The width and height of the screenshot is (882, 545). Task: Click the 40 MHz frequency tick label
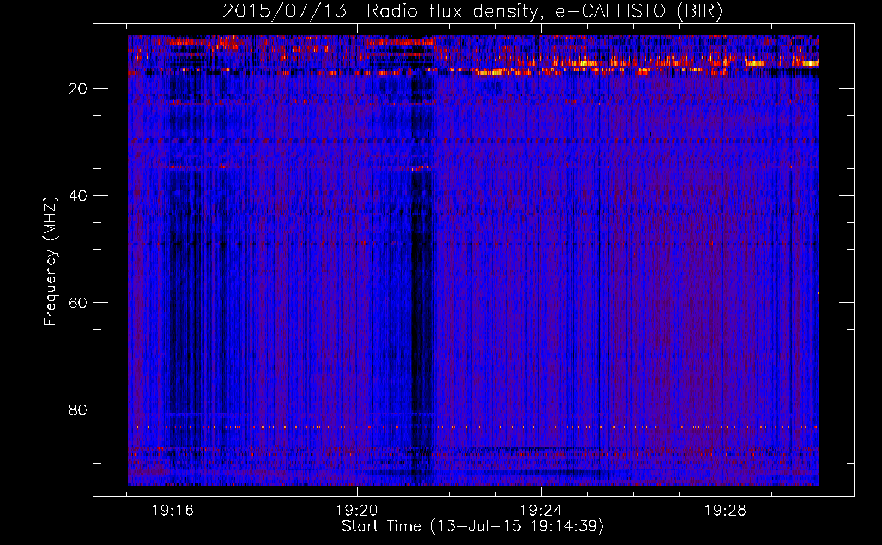(x=78, y=196)
